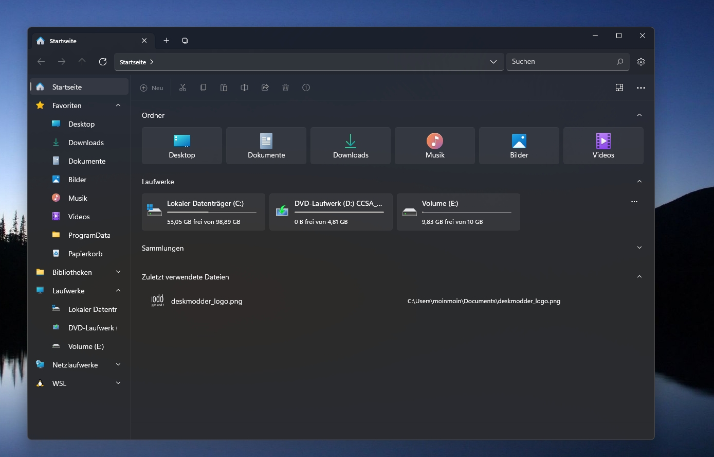Select Volume (E:) in the sidebar
The height and width of the screenshot is (457, 714).
[x=79, y=346]
